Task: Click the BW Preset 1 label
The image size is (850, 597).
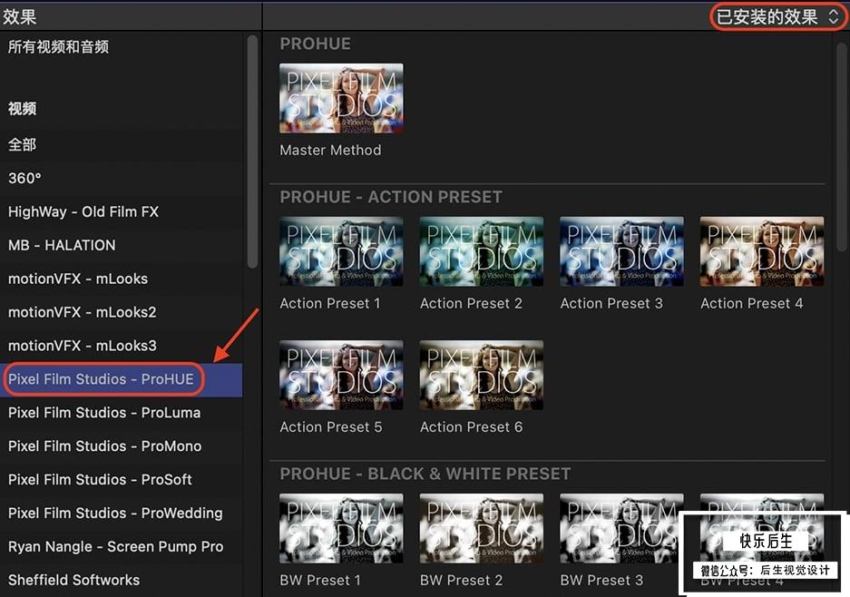Action: coord(320,580)
